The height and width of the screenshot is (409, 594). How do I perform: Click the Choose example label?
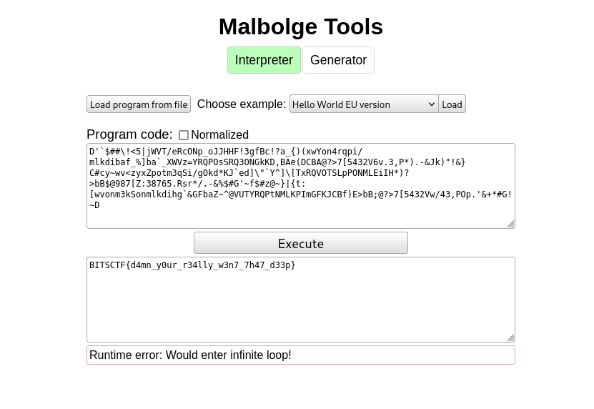[241, 104]
